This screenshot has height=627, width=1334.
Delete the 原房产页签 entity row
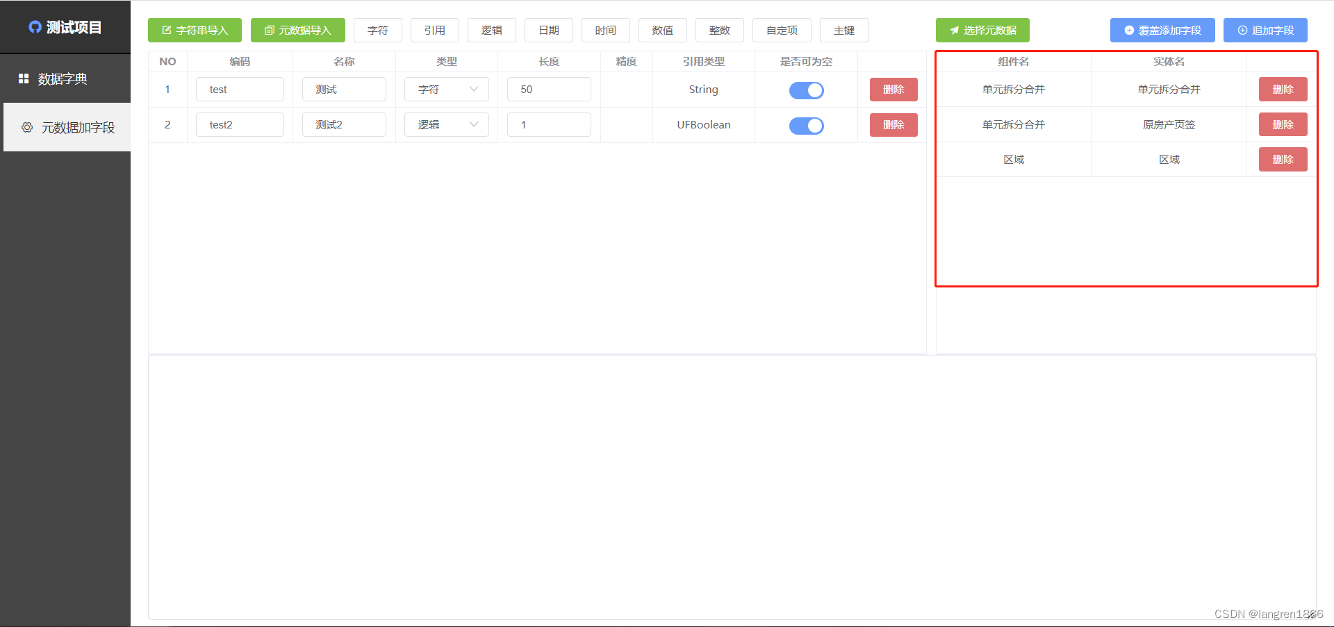pyautogui.click(x=1283, y=125)
